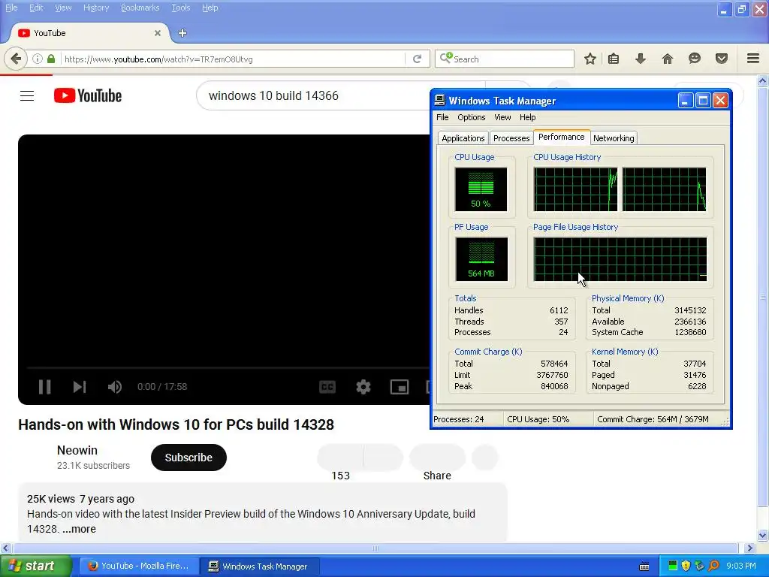Screen dimensions: 769x577
Task: Open Task Manager File menu
Action: tap(442, 117)
